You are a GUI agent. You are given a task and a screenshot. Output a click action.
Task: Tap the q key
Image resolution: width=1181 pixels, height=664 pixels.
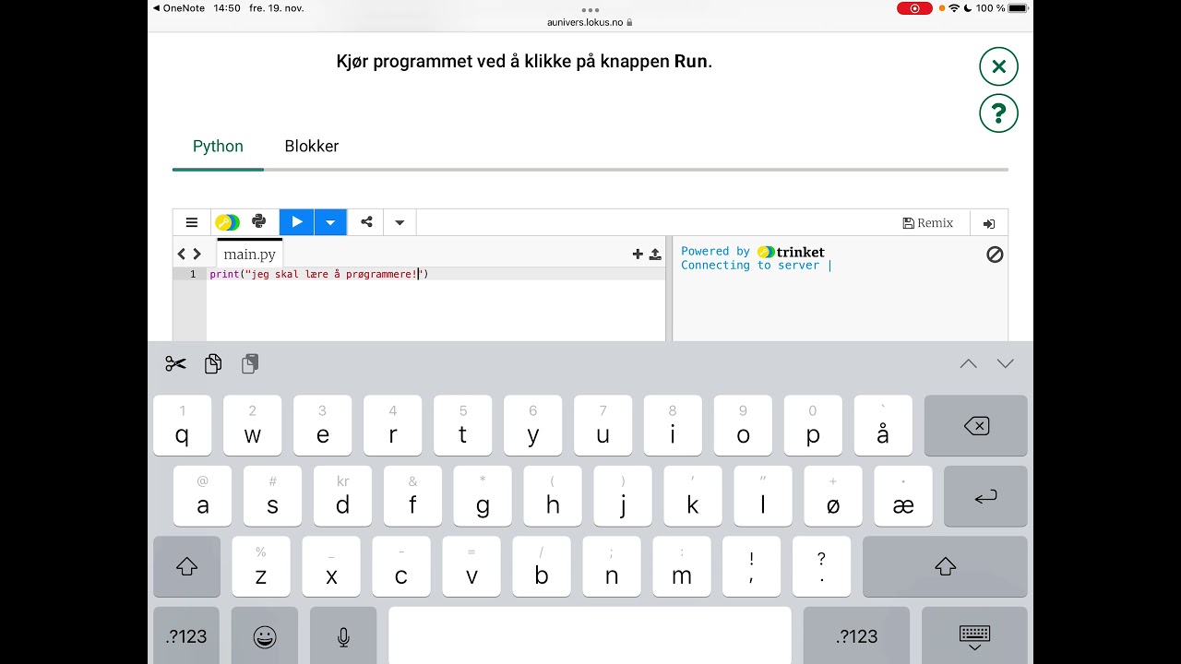[x=182, y=425]
